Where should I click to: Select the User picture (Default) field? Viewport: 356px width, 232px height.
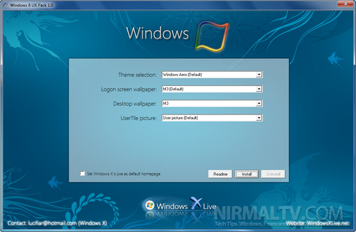point(212,118)
